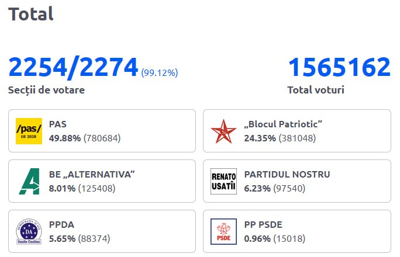Click the Total heading
The height and width of the screenshot is (257, 400).
pyautogui.click(x=31, y=14)
